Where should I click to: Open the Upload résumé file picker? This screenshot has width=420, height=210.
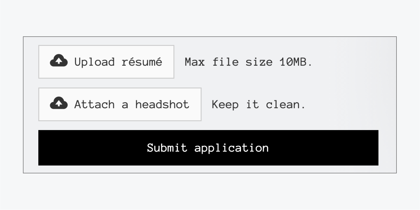(106, 62)
